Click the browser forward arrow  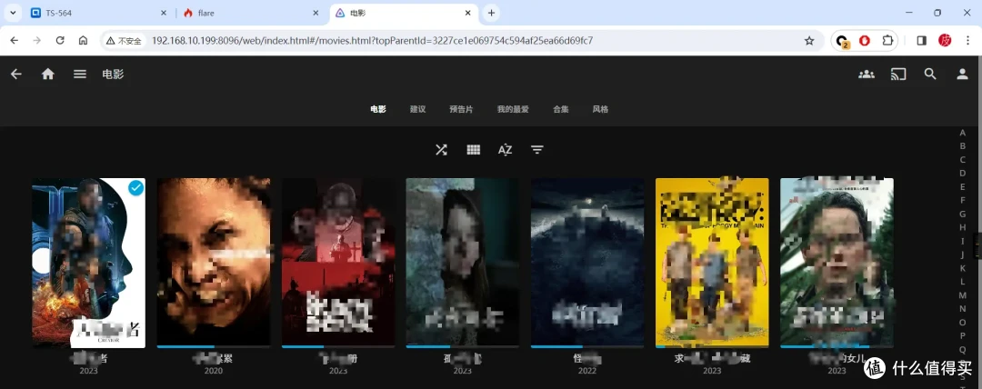click(x=37, y=40)
